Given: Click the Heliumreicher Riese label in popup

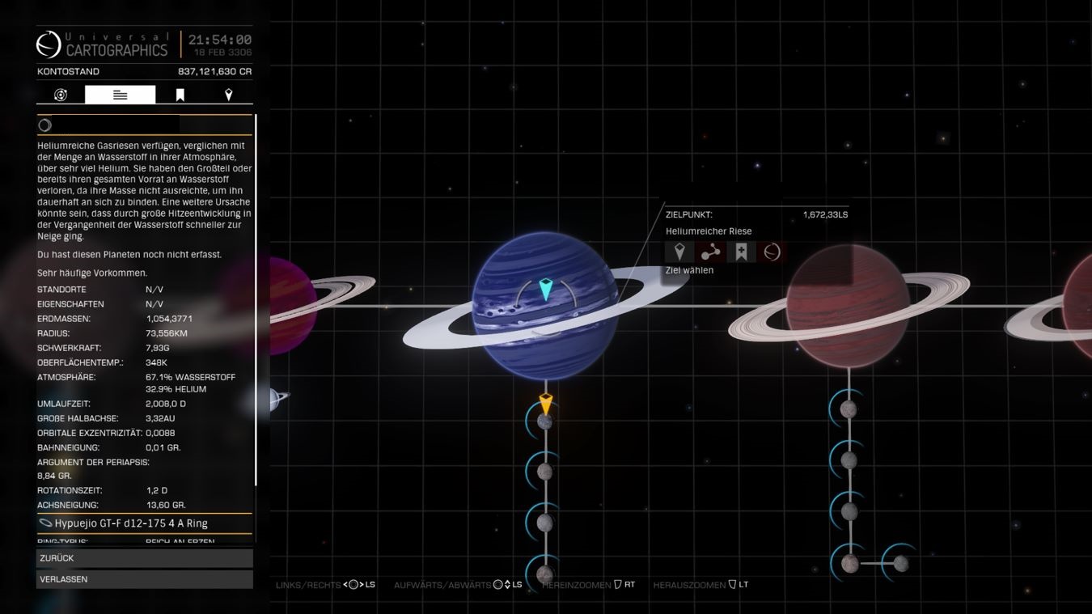Looking at the screenshot, I should [x=709, y=231].
